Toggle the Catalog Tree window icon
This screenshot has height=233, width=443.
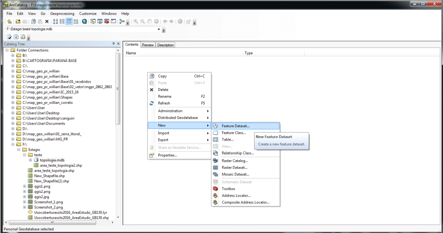tap(93, 21)
